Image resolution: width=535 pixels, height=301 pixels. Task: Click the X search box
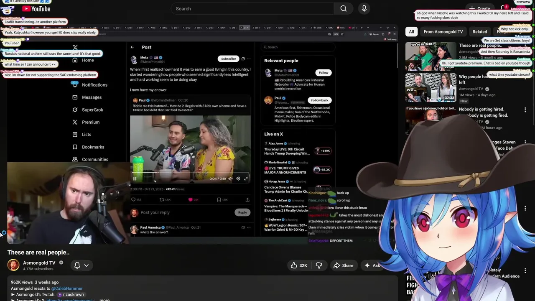click(x=298, y=47)
